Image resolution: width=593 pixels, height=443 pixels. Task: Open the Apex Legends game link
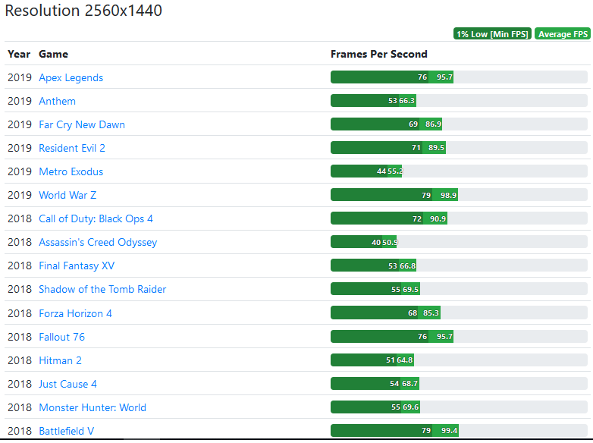click(71, 77)
